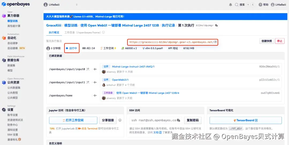289x145 pixels.
Task: Open external link icon after gear URL
Action: coord(215,42)
